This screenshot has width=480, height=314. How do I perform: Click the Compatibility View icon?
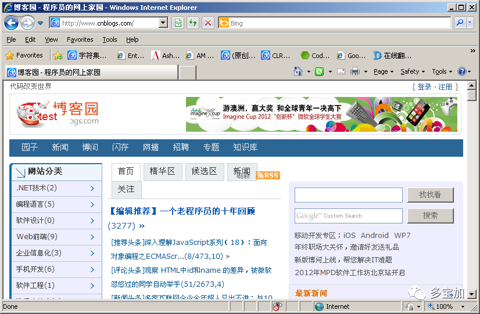tap(178, 23)
